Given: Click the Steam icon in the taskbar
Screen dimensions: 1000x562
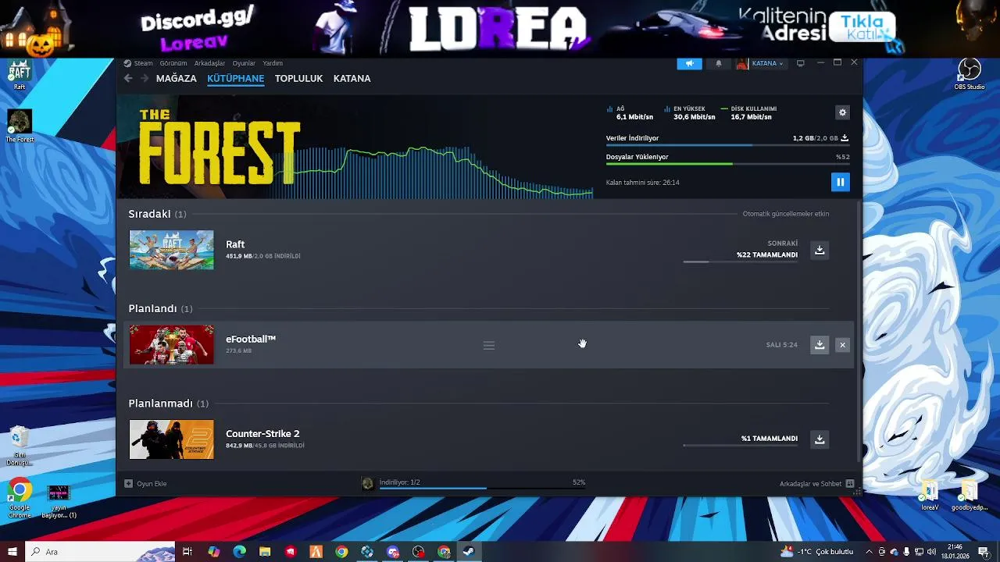Looking at the screenshot, I should coord(468,552).
